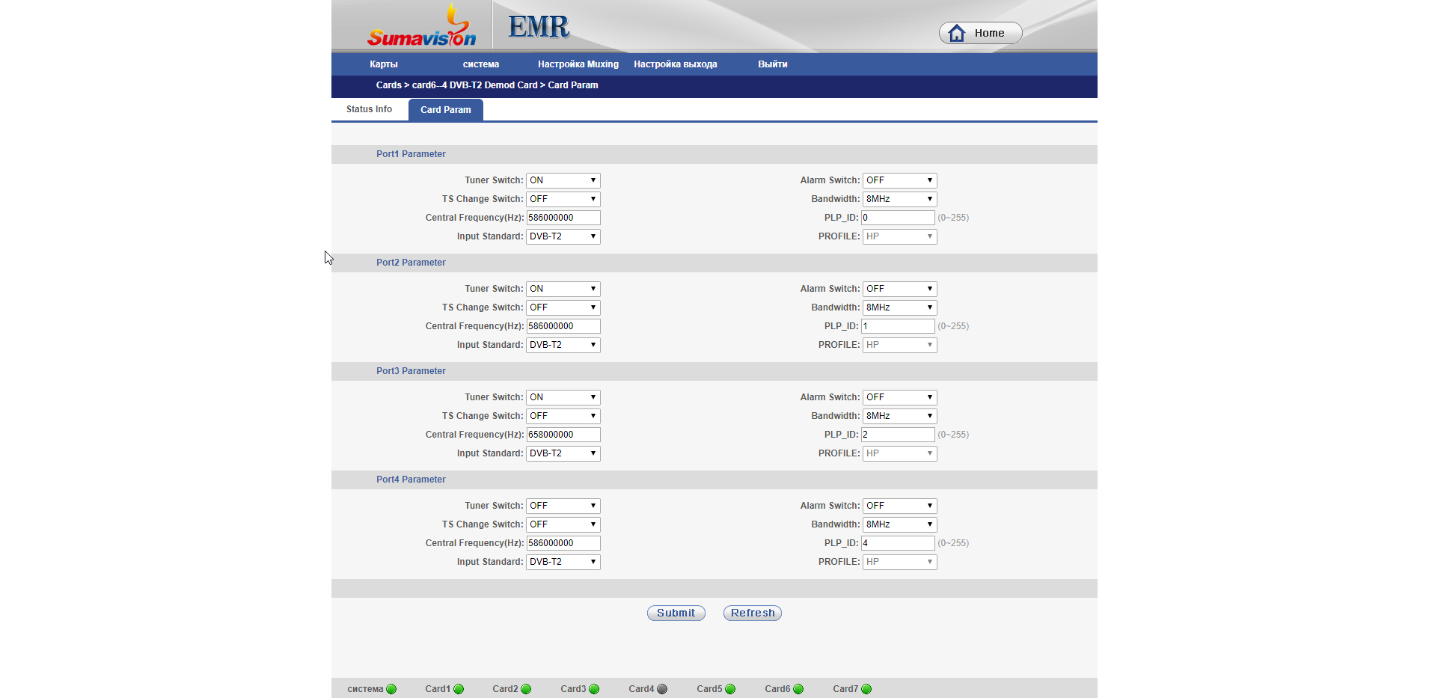
Task: Click the Refresh button
Action: pyautogui.click(x=753, y=613)
